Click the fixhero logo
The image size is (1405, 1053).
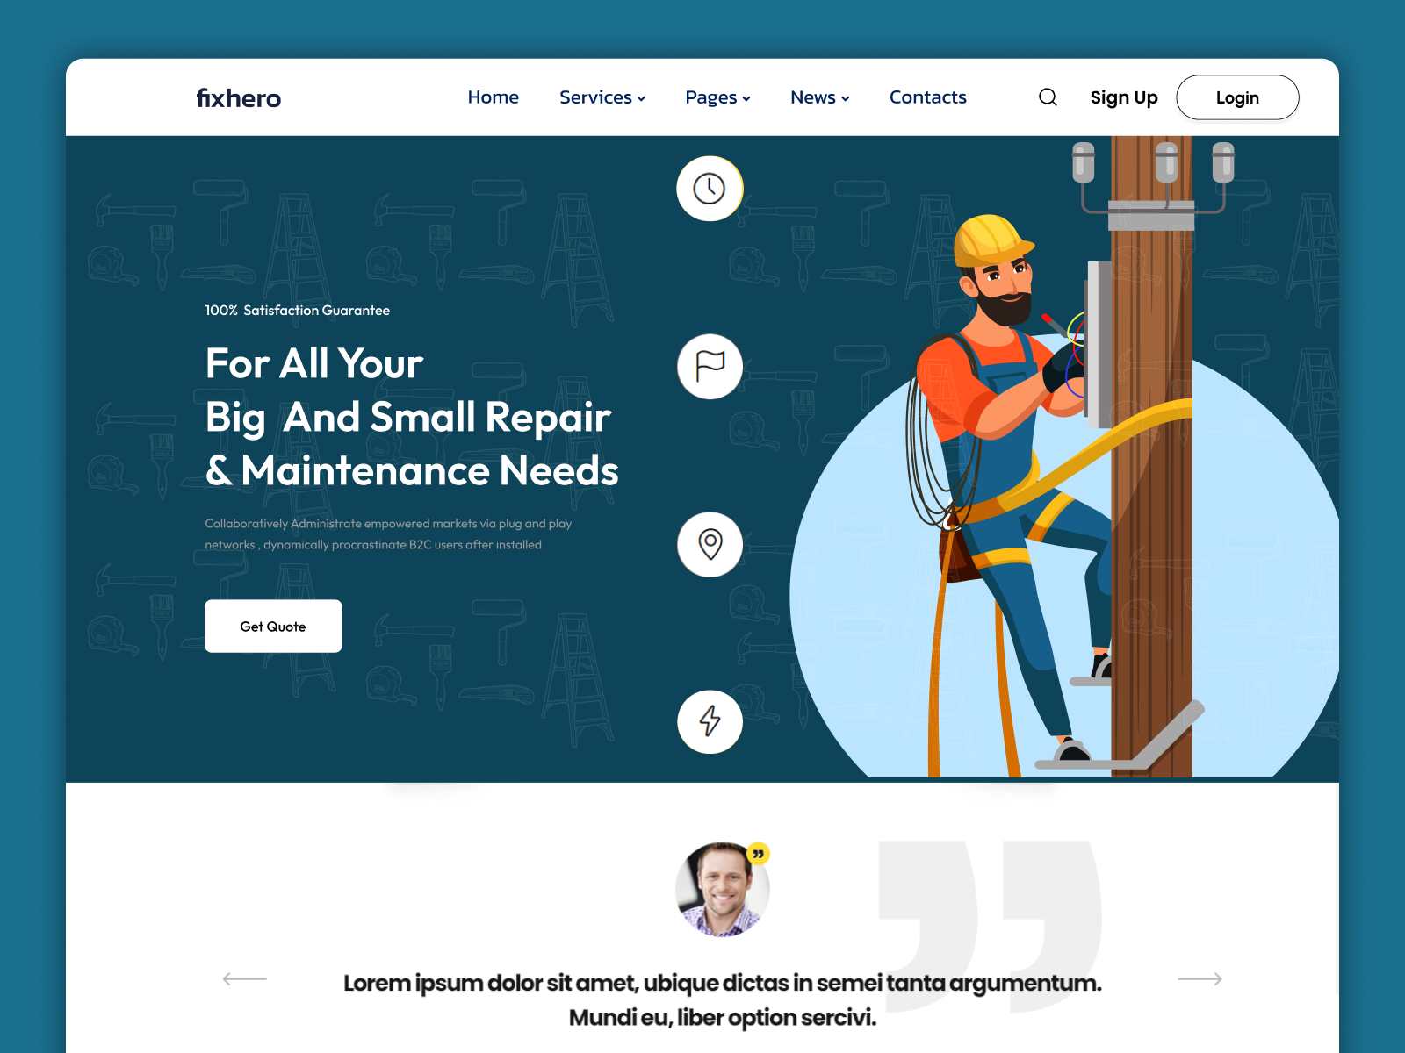click(238, 98)
